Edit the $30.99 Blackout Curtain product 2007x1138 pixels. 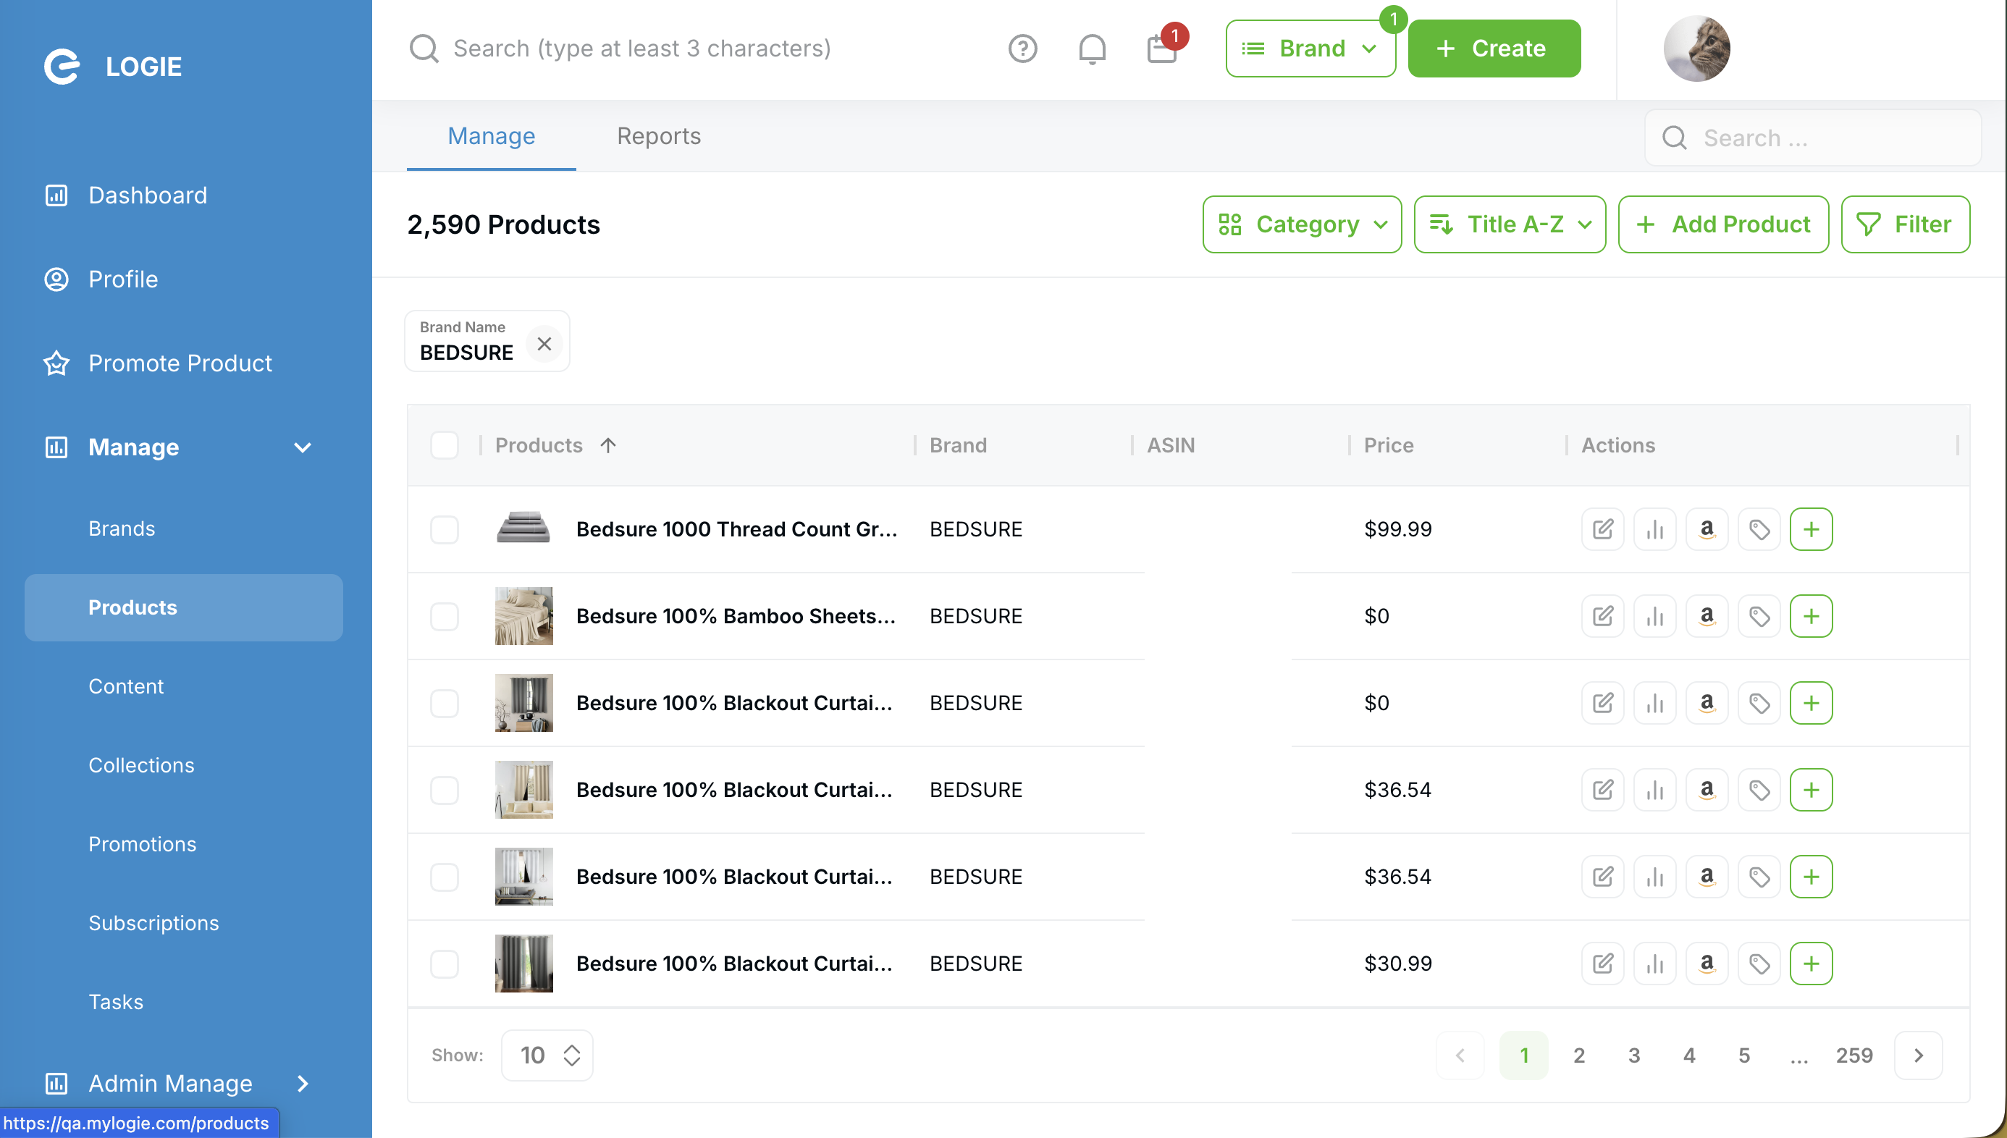pyautogui.click(x=1602, y=964)
